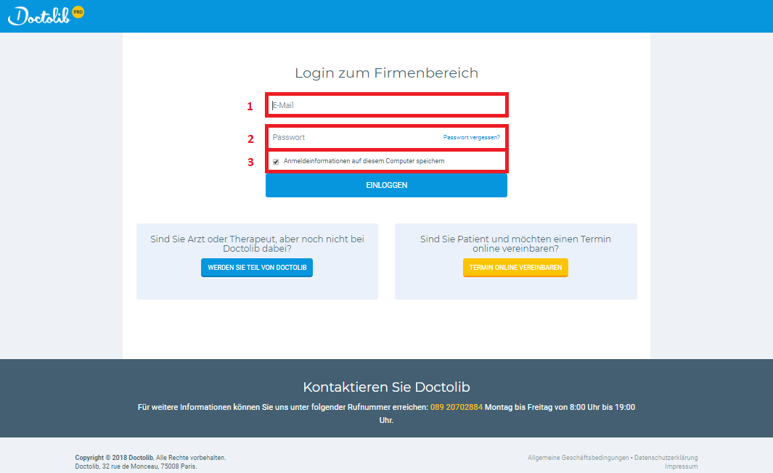Click the phone number 089 20702884
The width and height of the screenshot is (773, 473).
pos(457,407)
